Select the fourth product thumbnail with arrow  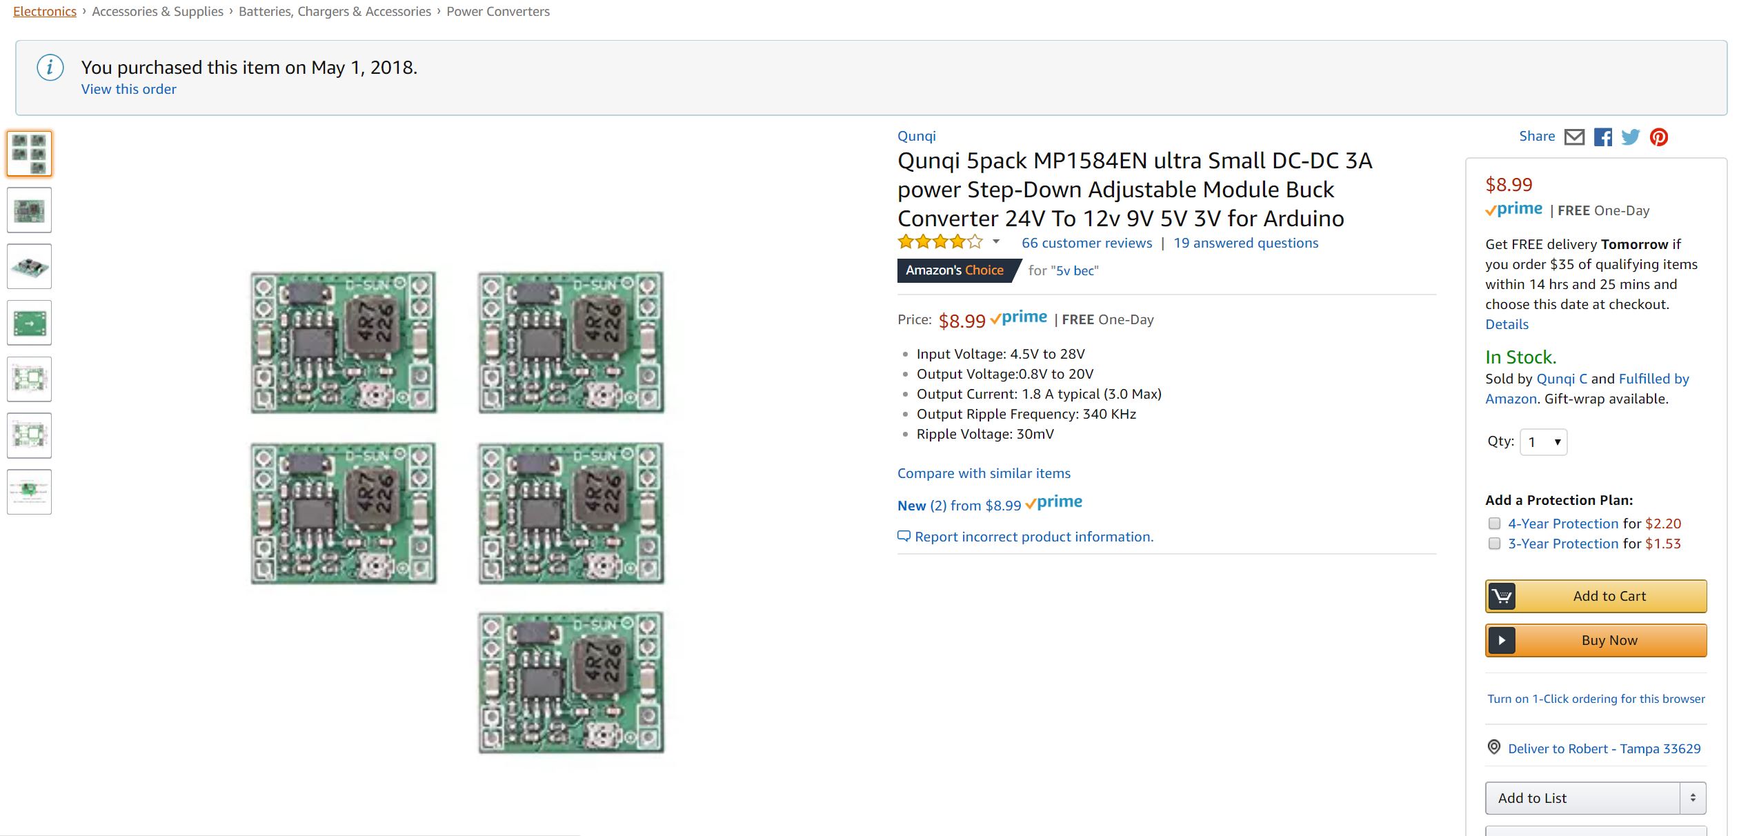(x=30, y=323)
